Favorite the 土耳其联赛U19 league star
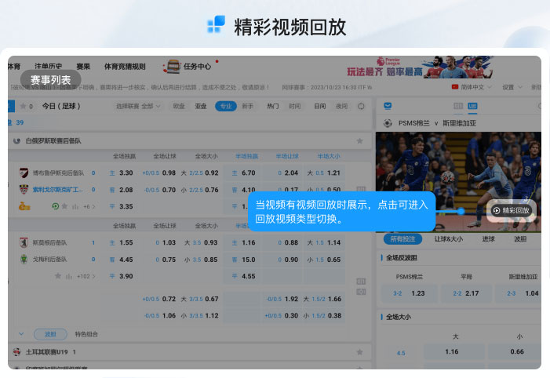Image resolution: width=550 pixels, height=378 pixels. click(x=359, y=352)
